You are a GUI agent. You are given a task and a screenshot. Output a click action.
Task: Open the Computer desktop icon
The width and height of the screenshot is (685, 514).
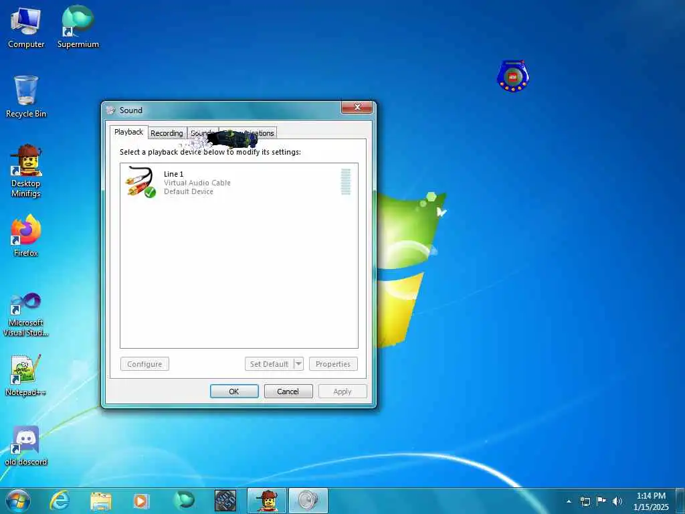pos(26,28)
